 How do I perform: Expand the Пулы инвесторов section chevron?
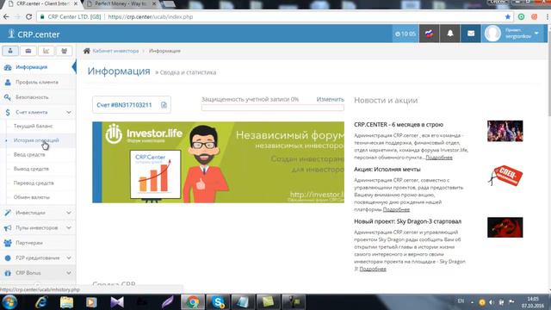(69, 228)
